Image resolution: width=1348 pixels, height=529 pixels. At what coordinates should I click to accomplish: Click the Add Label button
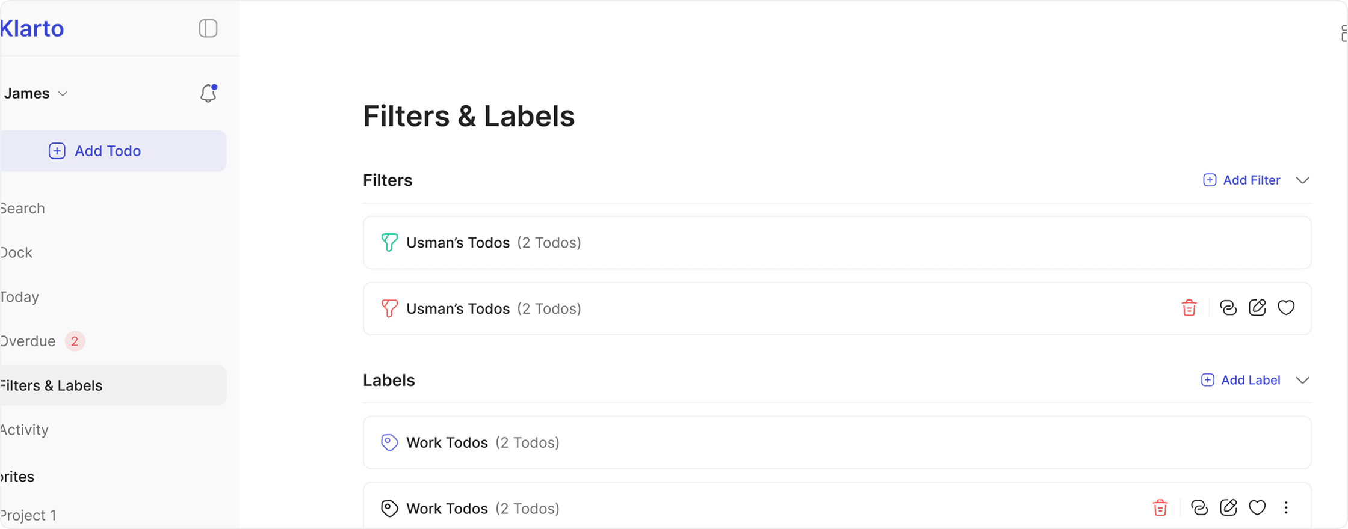click(1241, 380)
